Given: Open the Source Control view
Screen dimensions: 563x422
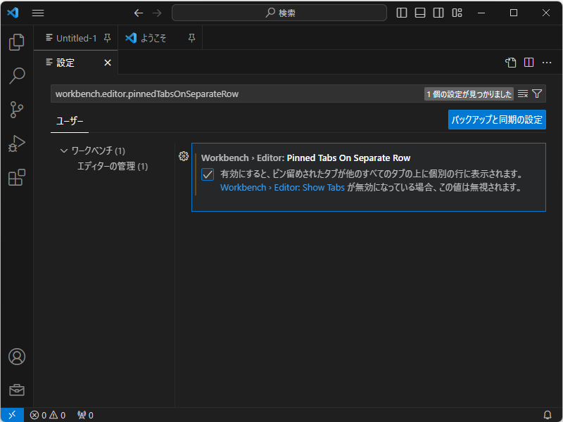Looking at the screenshot, I should tap(16, 110).
